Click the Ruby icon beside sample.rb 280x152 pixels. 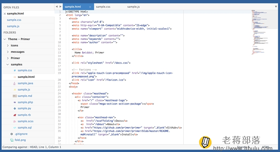pos(14,115)
